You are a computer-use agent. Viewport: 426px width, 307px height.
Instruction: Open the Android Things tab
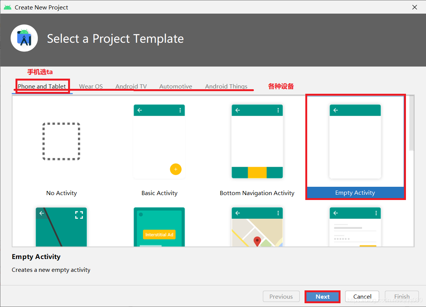click(226, 86)
